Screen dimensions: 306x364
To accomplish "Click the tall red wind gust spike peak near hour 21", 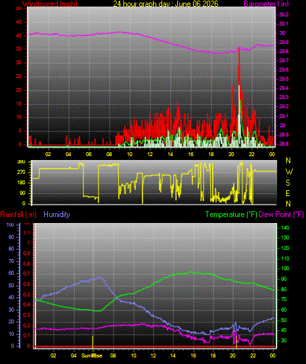I will 239,49.
